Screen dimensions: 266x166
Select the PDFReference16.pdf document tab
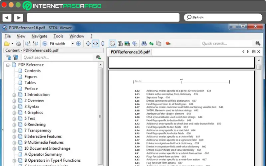tap(130, 52)
